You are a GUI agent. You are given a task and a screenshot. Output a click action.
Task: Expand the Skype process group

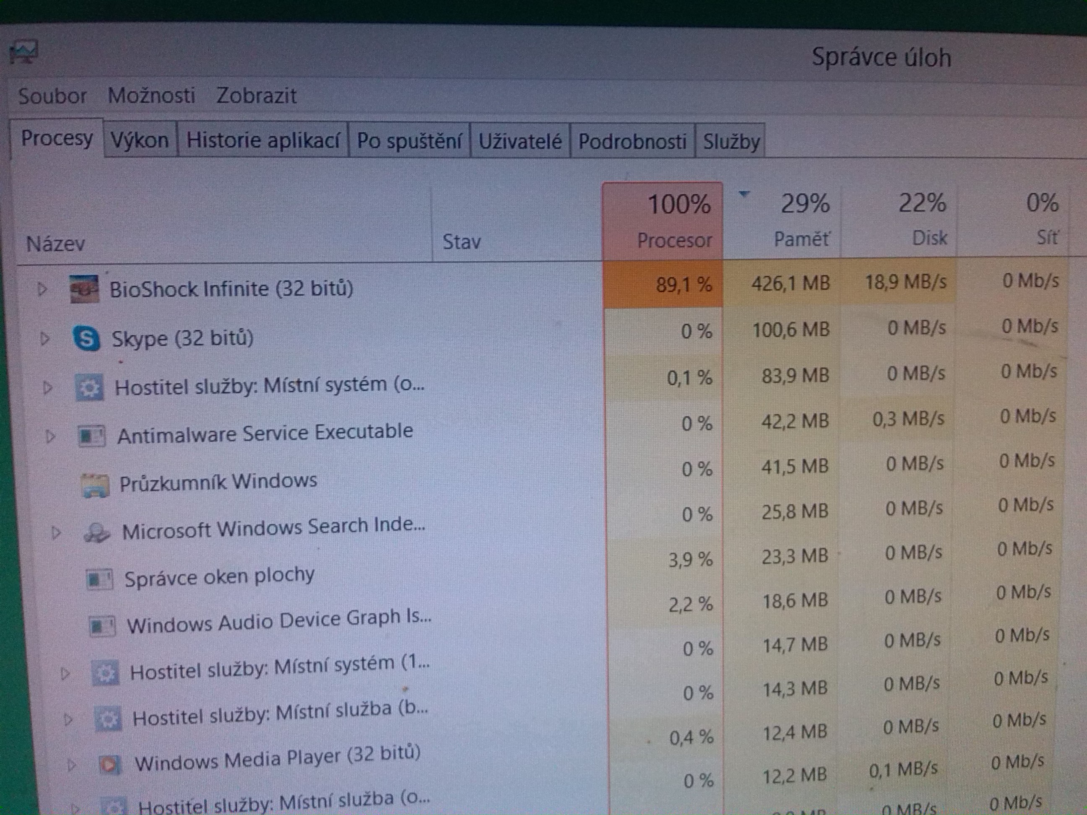pyautogui.click(x=45, y=338)
